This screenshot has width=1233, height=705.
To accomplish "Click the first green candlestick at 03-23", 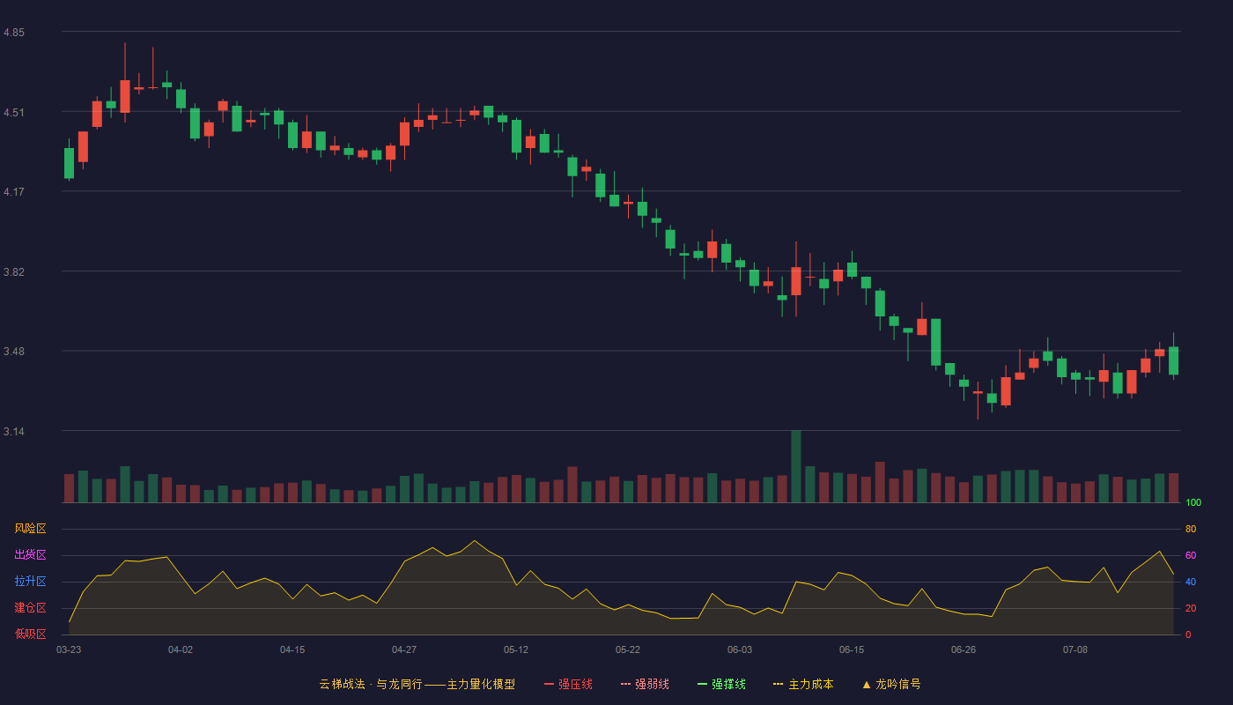I will point(69,163).
